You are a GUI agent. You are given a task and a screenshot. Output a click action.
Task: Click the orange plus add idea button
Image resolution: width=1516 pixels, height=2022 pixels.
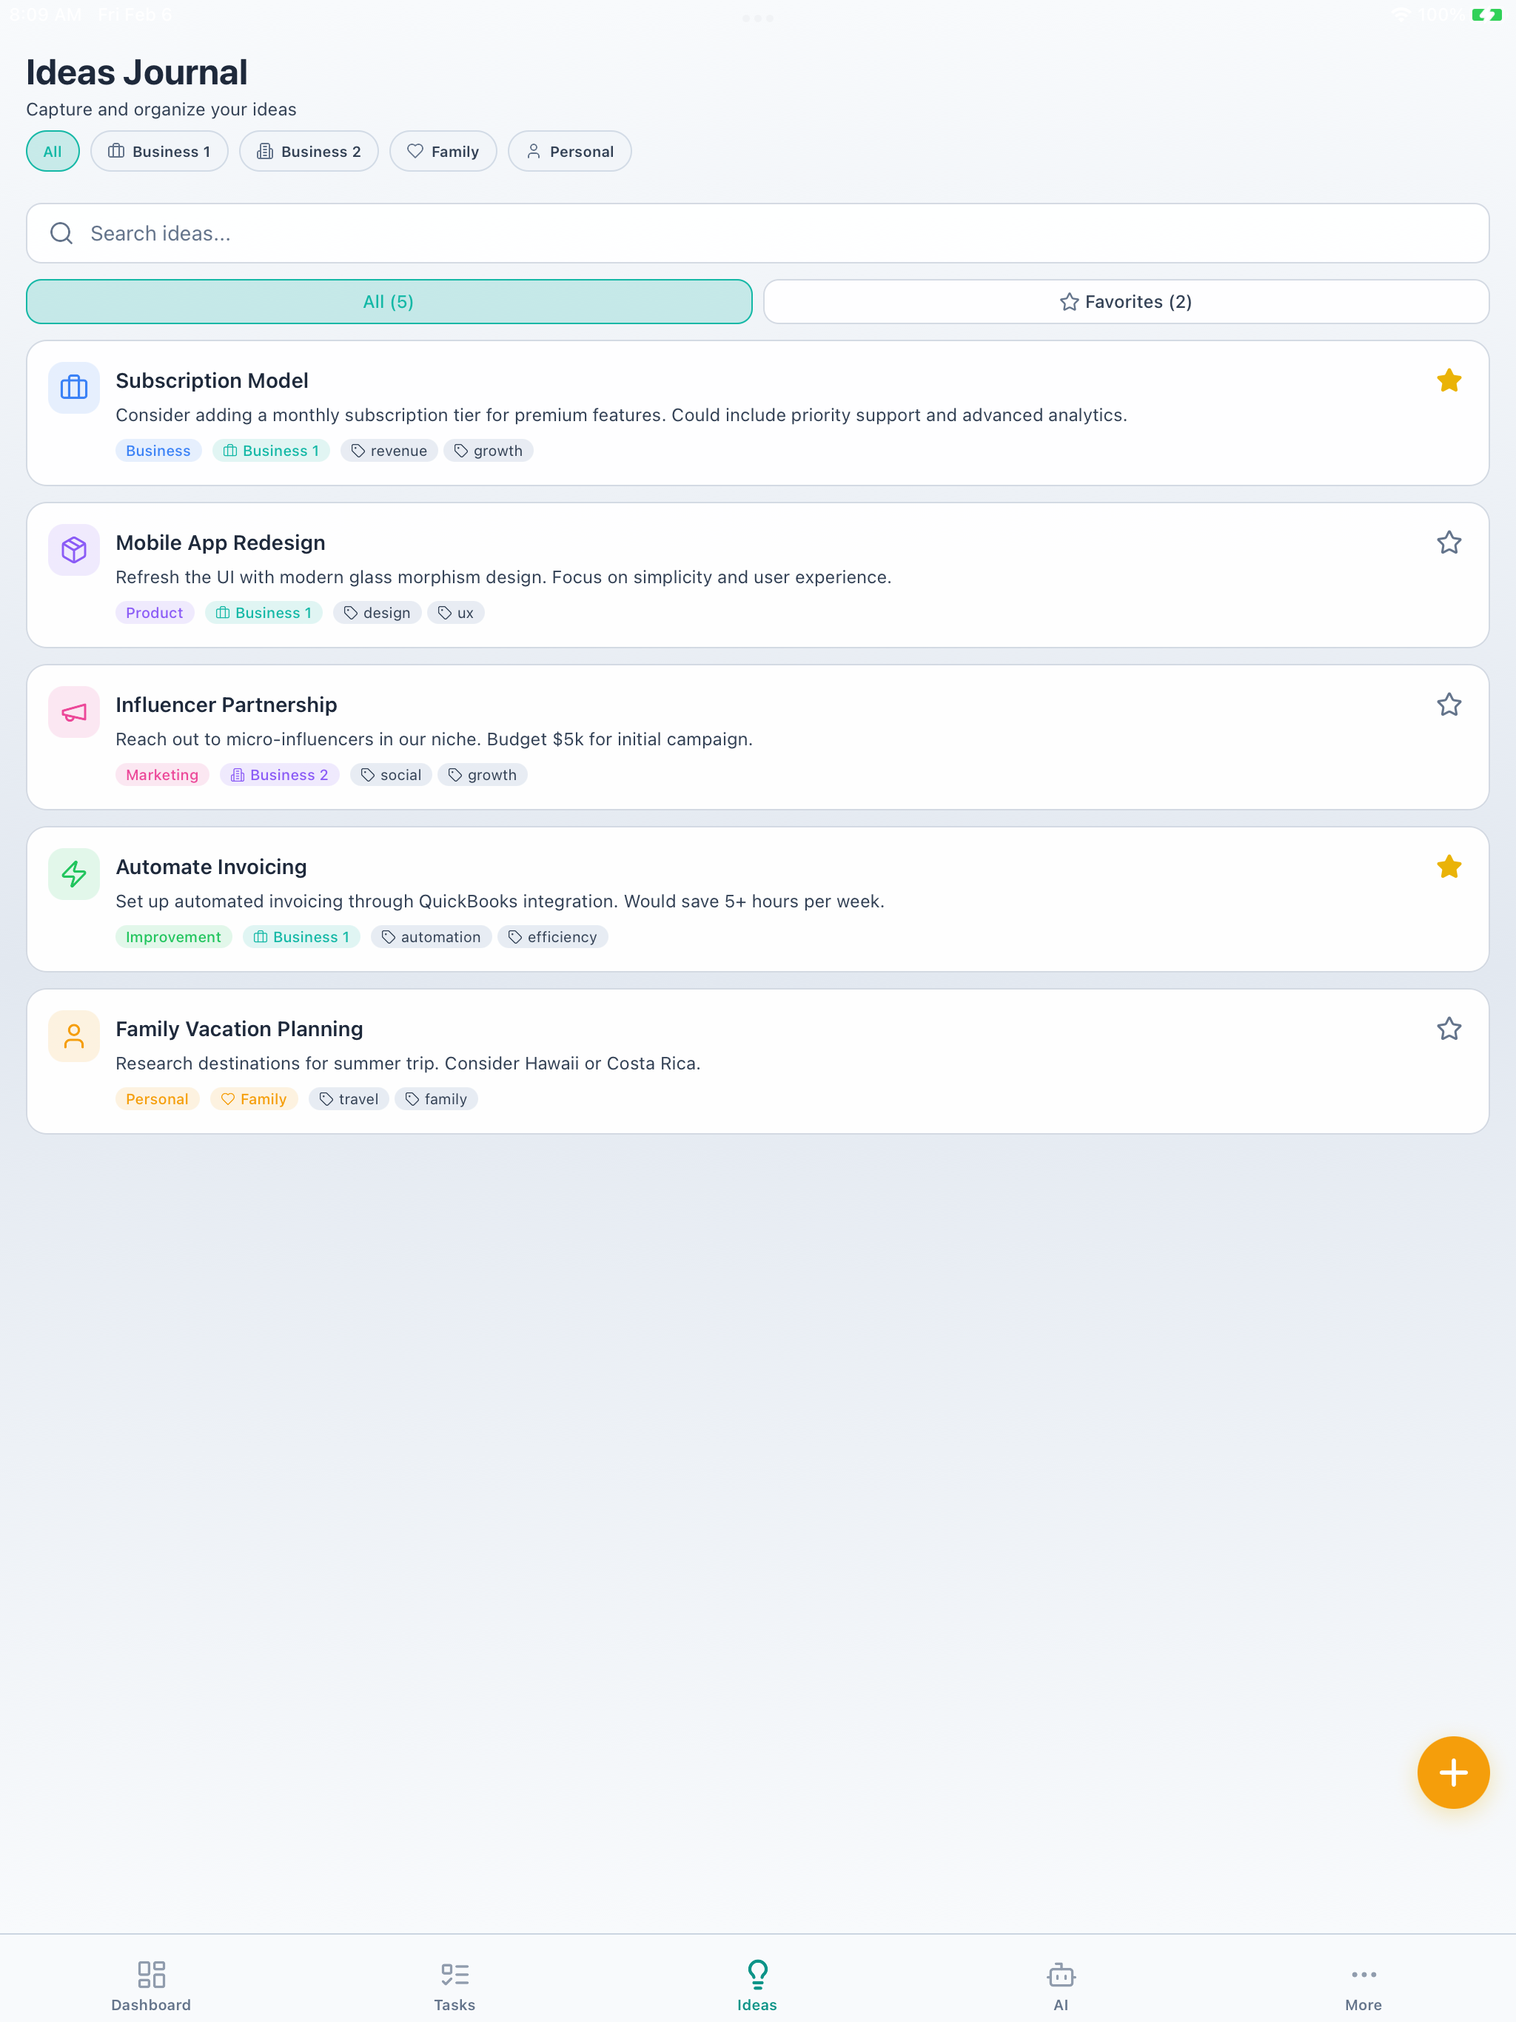click(1453, 1773)
